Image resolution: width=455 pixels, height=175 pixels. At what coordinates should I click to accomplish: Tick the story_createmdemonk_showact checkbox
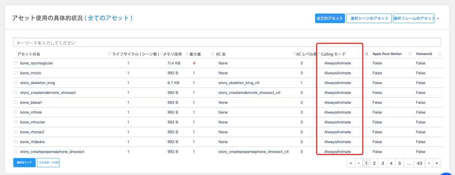point(16,93)
